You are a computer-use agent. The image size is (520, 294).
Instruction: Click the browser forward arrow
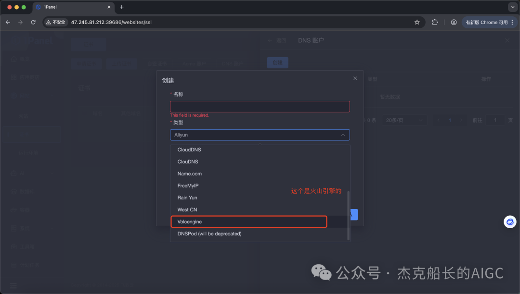[21, 22]
